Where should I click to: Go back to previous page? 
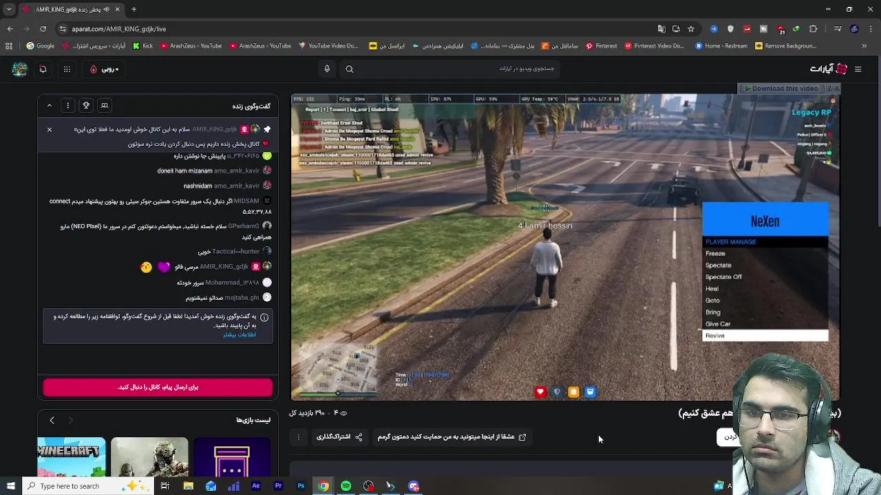(x=10, y=29)
